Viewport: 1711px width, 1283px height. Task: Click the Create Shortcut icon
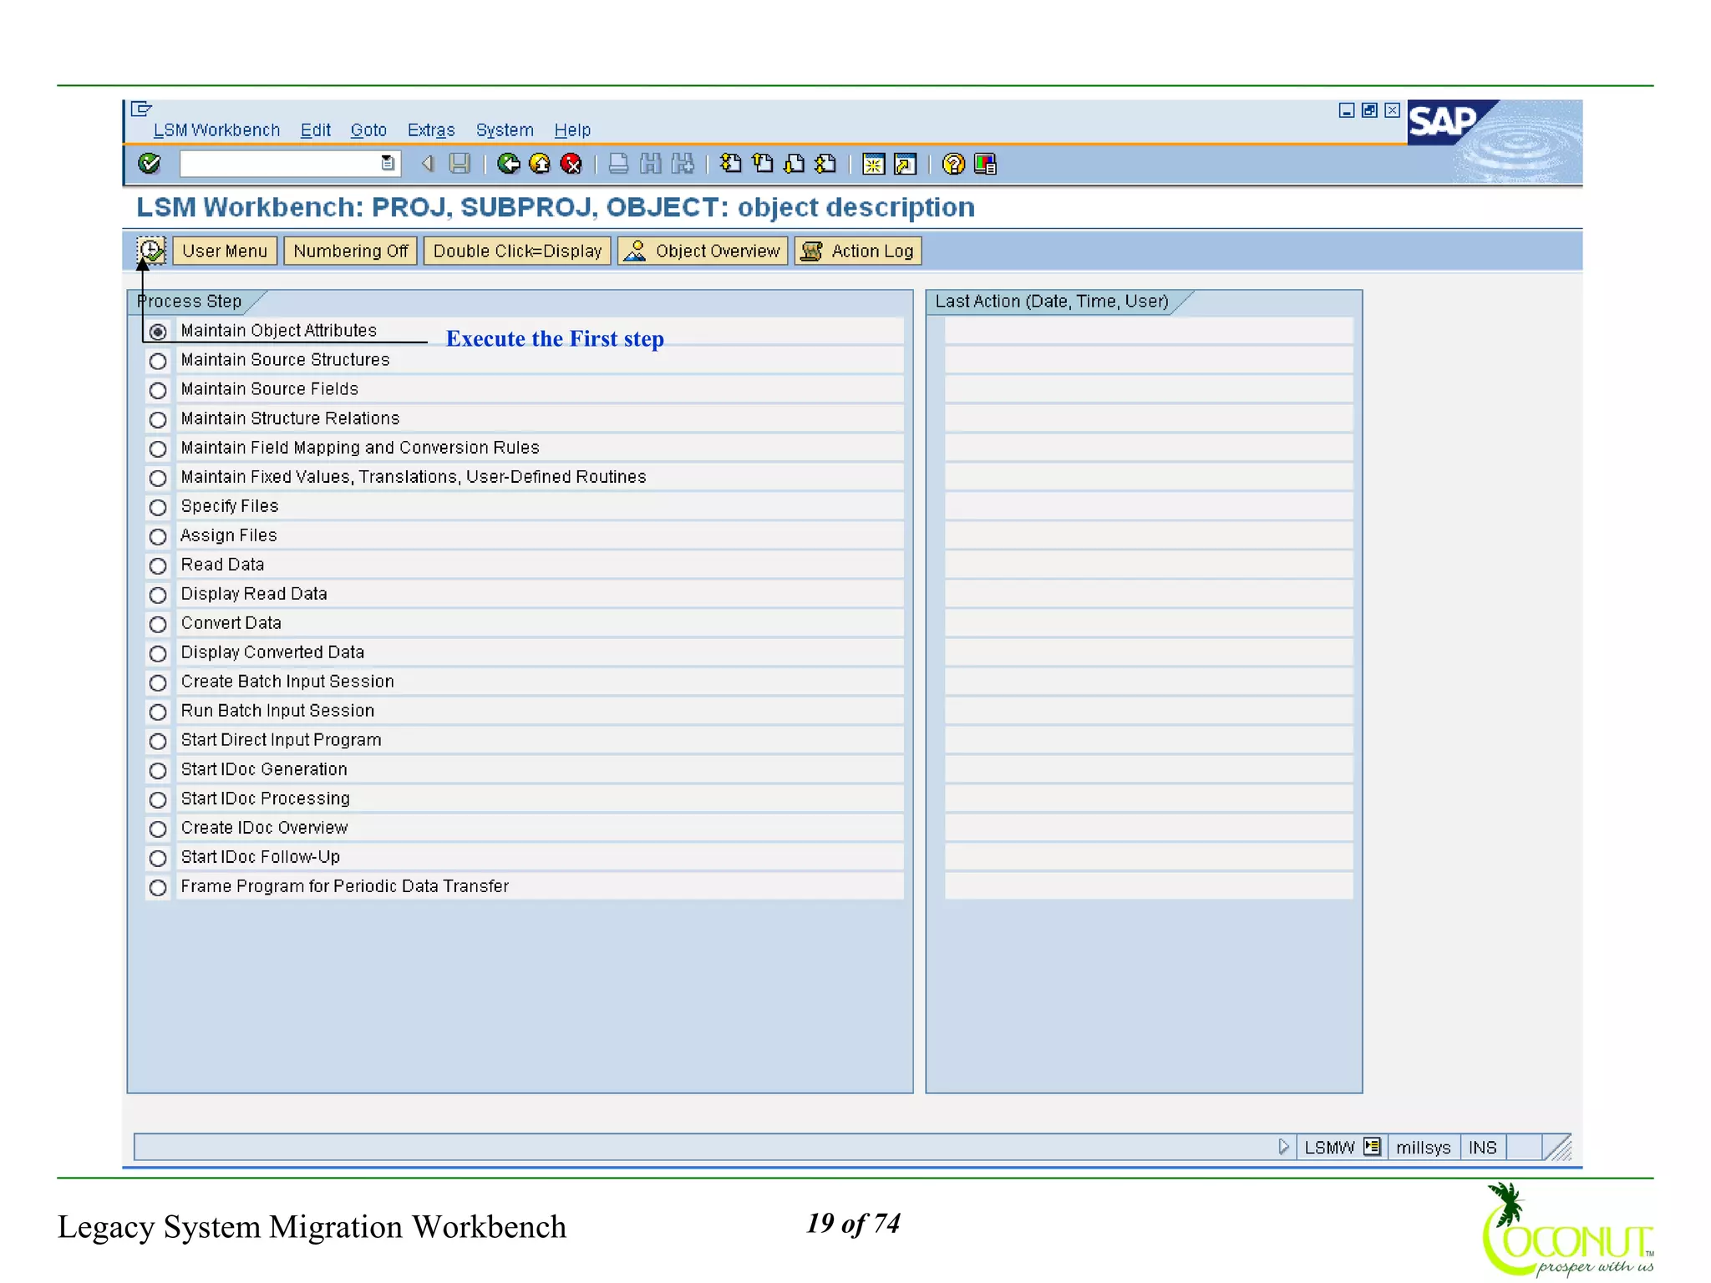pyautogui.click(x=906, y=164)
